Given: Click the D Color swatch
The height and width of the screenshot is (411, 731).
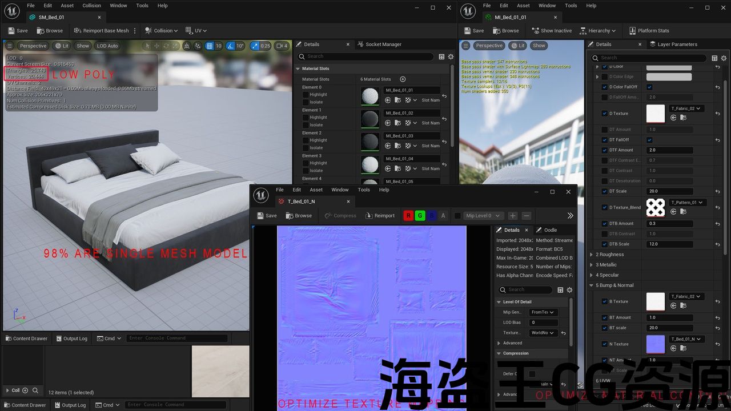Looking at the screenshot, I should [x=669, y=67].
